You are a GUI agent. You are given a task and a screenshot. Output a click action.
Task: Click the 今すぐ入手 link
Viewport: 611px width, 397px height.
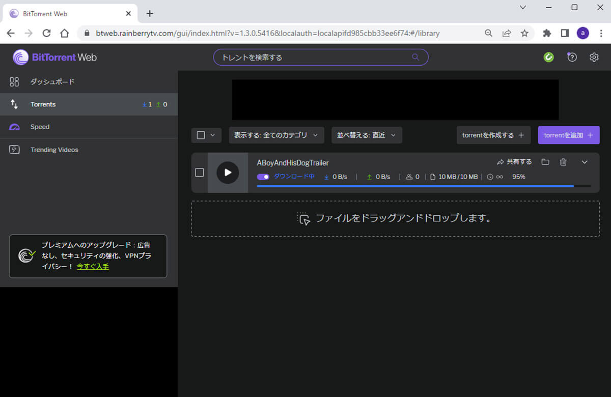point(93,266)
